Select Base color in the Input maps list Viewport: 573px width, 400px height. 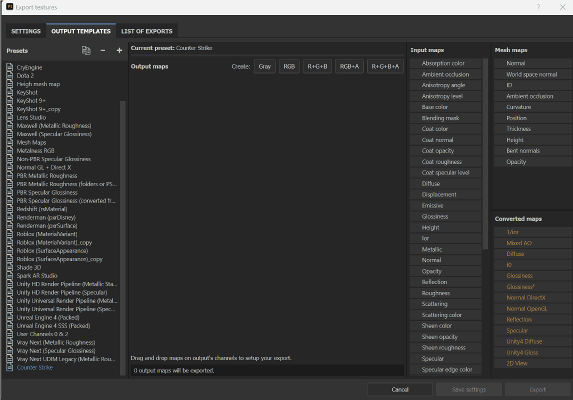pos(445,106)
